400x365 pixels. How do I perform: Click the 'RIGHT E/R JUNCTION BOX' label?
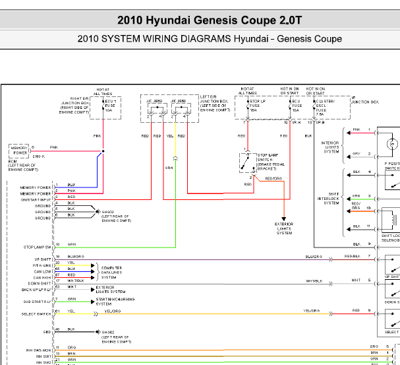pyautogui.click(x=74, y=105)
